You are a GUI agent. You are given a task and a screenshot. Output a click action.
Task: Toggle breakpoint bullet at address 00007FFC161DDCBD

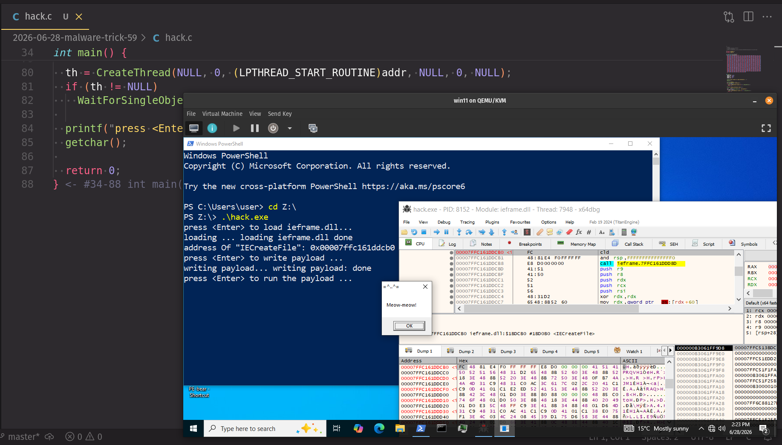[x=452, y=269]
